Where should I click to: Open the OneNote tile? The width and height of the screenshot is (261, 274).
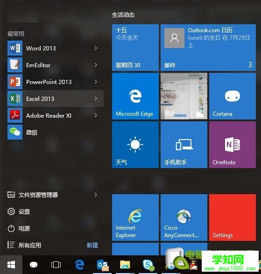[x=233, y=145]
